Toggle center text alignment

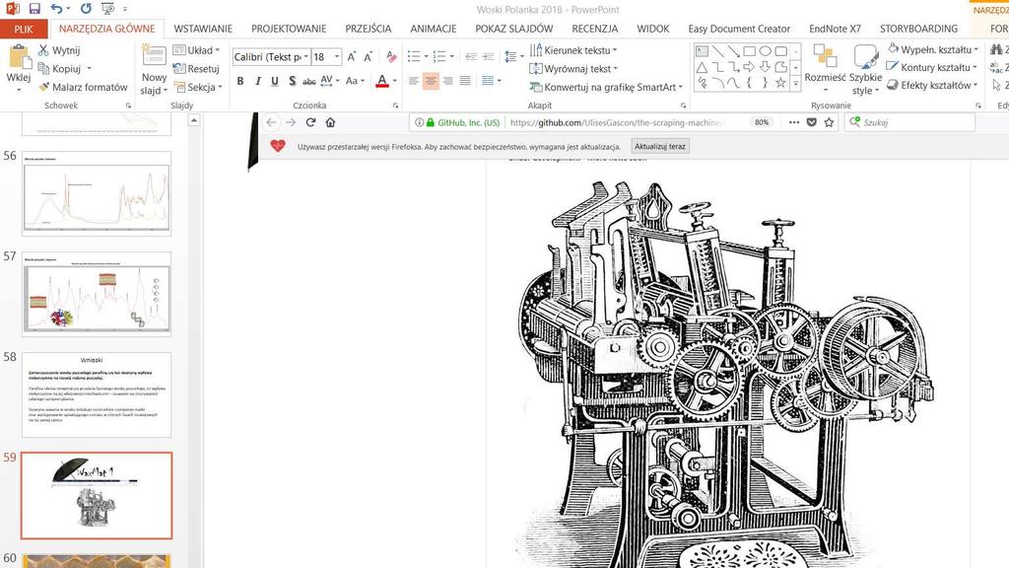pyautogui.click(x=431, y=81)
